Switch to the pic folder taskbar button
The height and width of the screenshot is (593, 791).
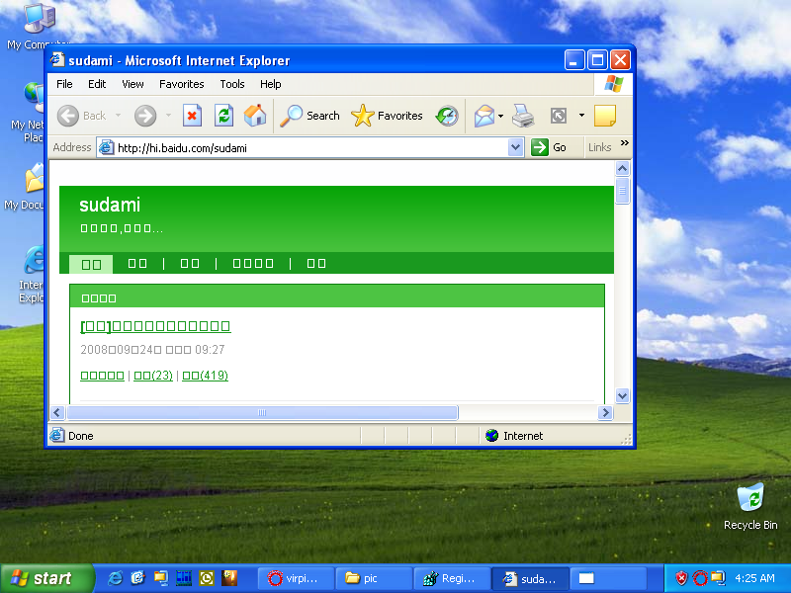pos(374,578)
